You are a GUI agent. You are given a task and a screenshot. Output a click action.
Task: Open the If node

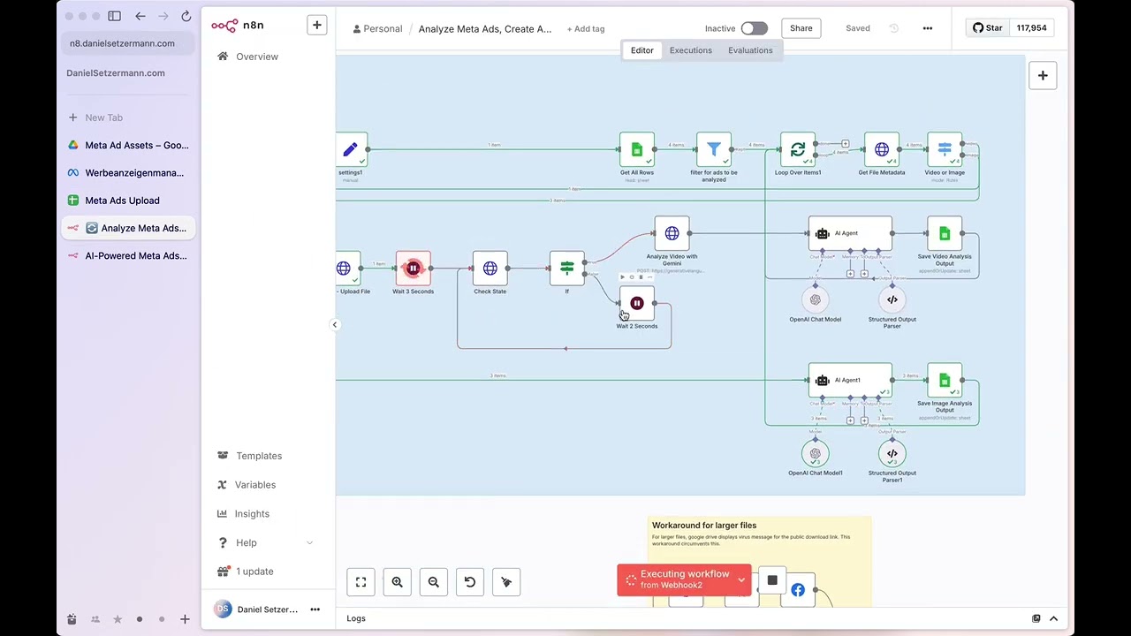tap(567, 268)
